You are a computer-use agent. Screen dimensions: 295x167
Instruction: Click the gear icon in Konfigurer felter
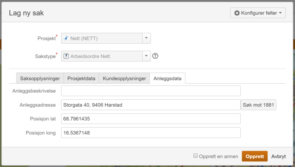(237, 13)
